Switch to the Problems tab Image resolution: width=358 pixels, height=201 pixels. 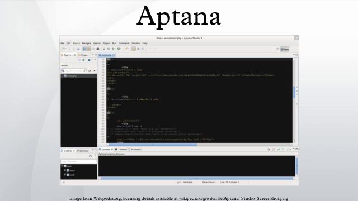click(135, 149)
